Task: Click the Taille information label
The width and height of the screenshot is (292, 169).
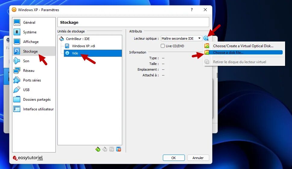Action: coord(154,64)
